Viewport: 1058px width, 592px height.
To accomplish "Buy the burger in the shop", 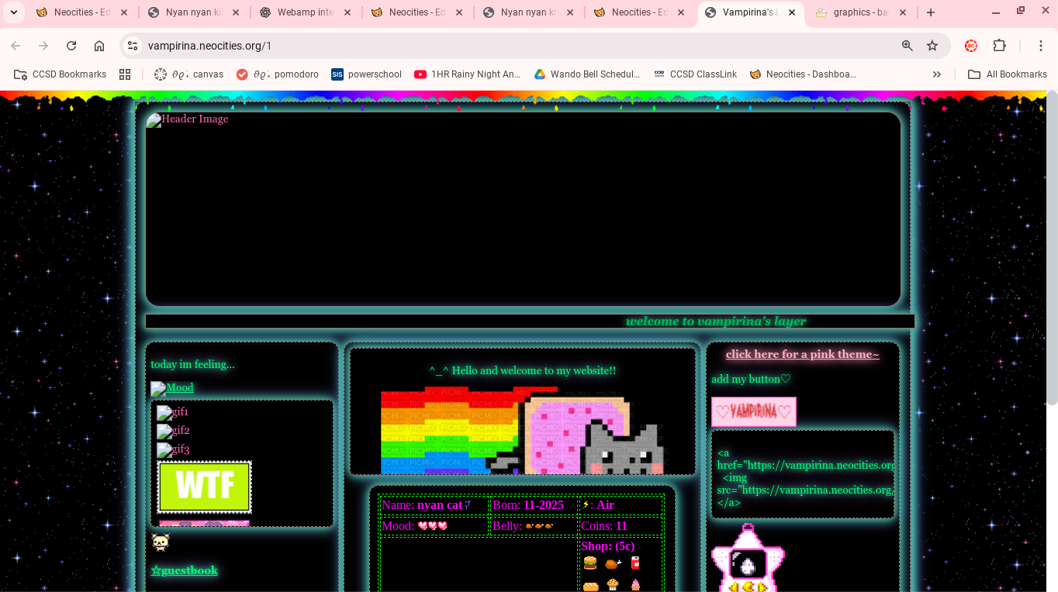I will [x=590, y=563].
